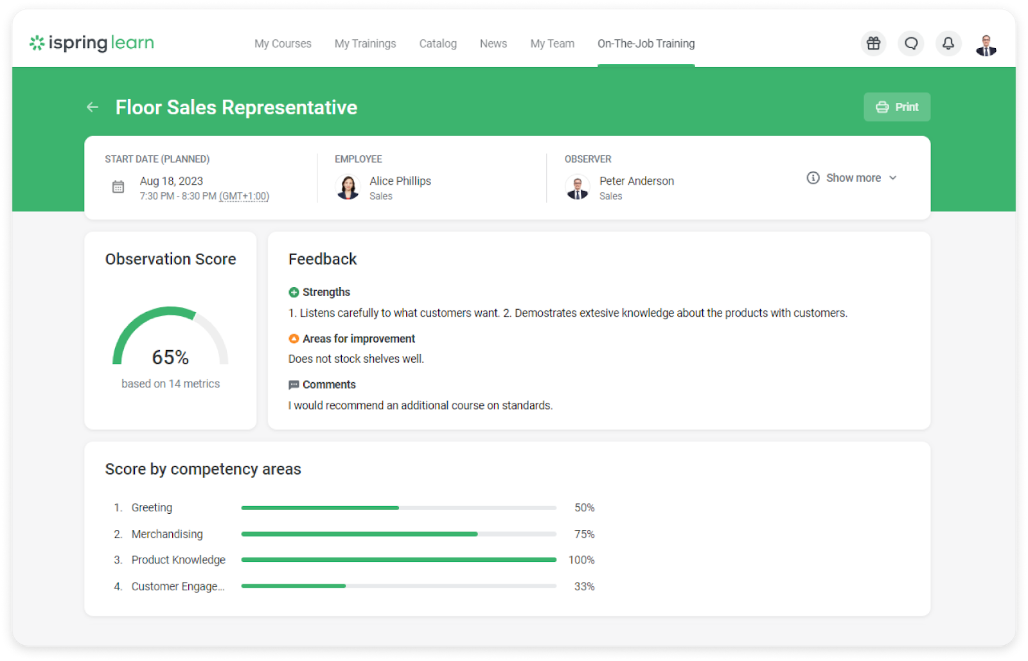Collapse the Show more chevron

pos(893,178)
